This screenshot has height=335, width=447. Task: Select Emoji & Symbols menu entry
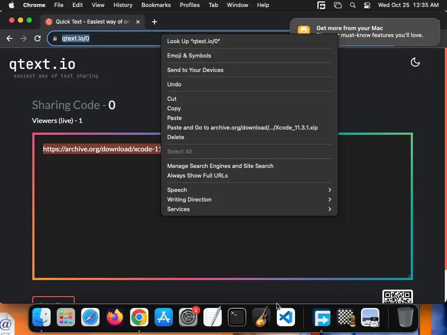click(x=249, y=55)
